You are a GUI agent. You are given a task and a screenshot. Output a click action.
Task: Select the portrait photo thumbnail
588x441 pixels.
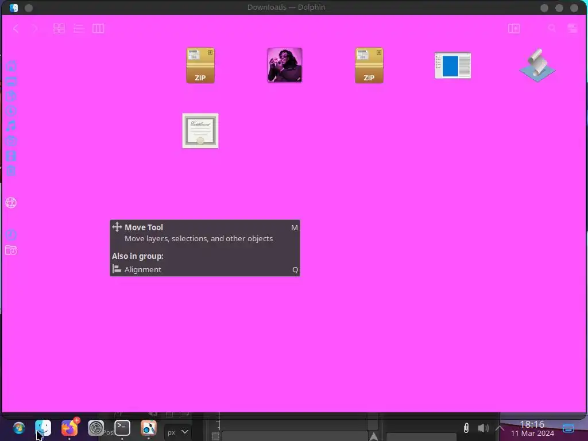tap(285, 65)
